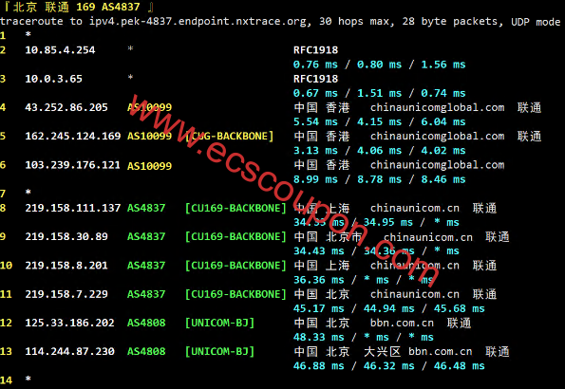Select IP 219.158.111.137 on hop 8

click(73, 208)
